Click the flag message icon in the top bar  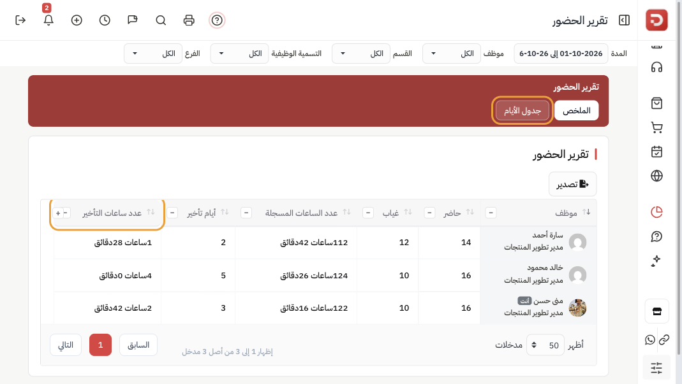(x=133, y=20)
